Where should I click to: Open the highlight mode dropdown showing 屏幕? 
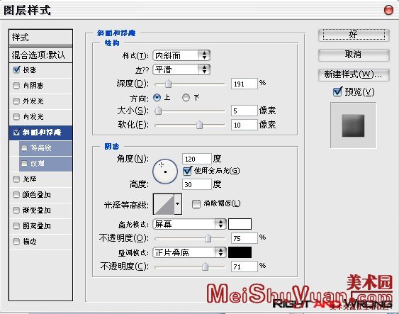point(189,224)
